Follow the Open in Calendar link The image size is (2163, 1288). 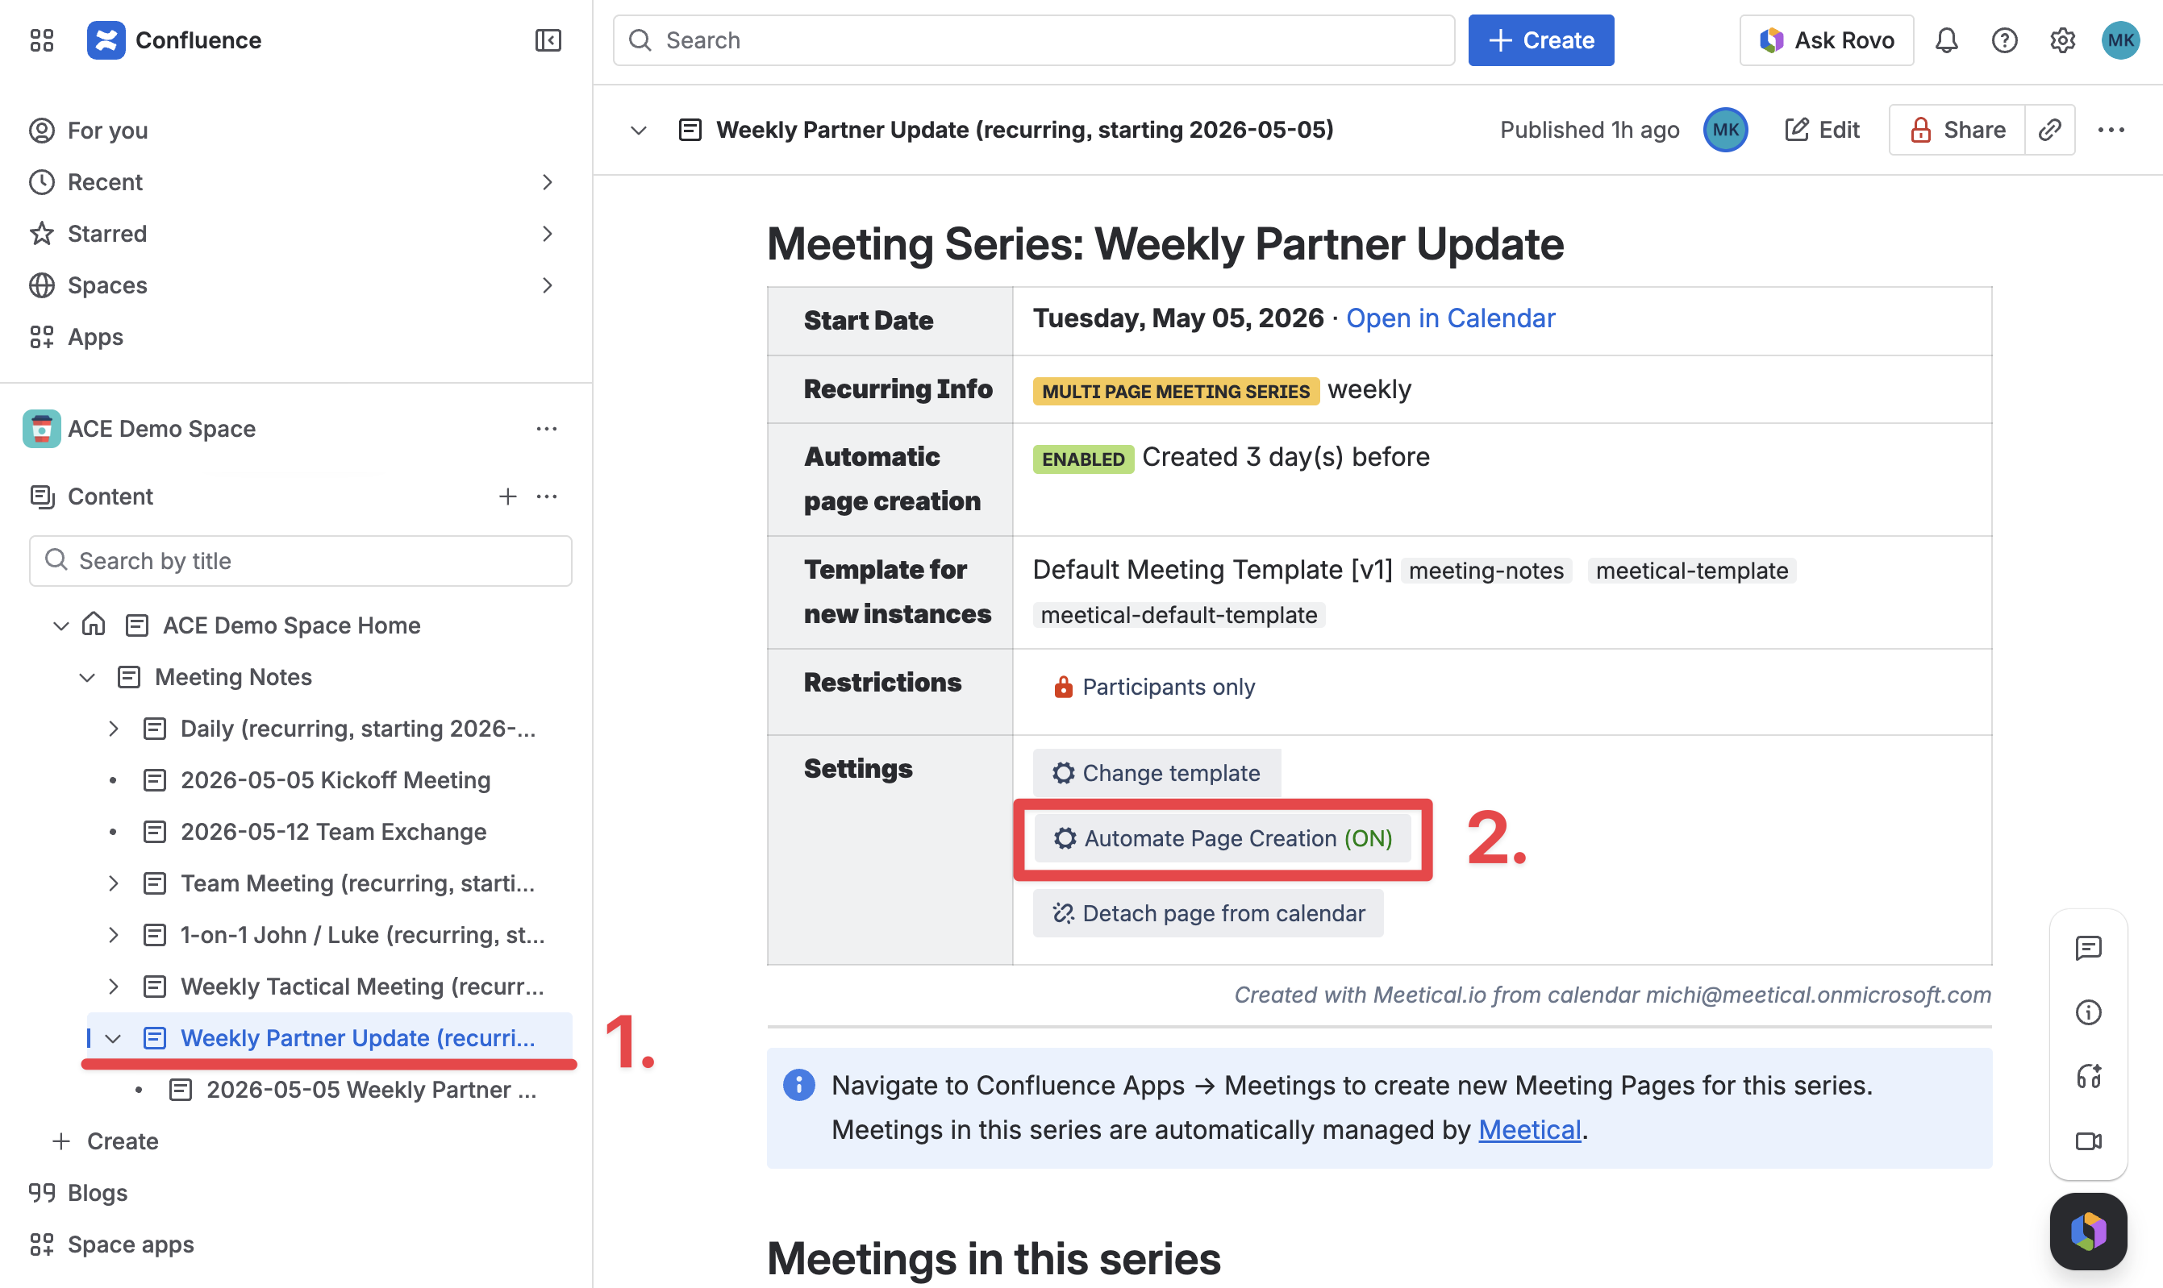pyautogui.click(x=1450, y=318)
